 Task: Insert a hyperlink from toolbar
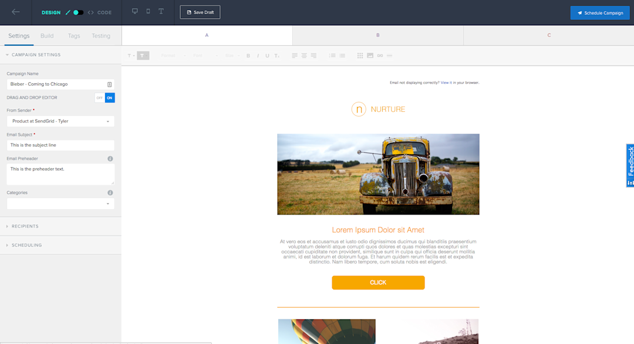(x=380, y=56)
